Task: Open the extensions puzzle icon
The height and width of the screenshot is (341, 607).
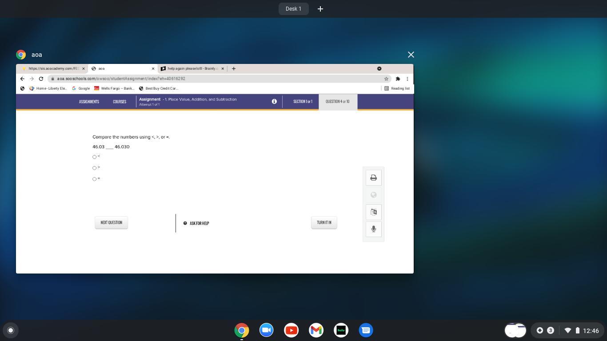Action: coord(398,79)
